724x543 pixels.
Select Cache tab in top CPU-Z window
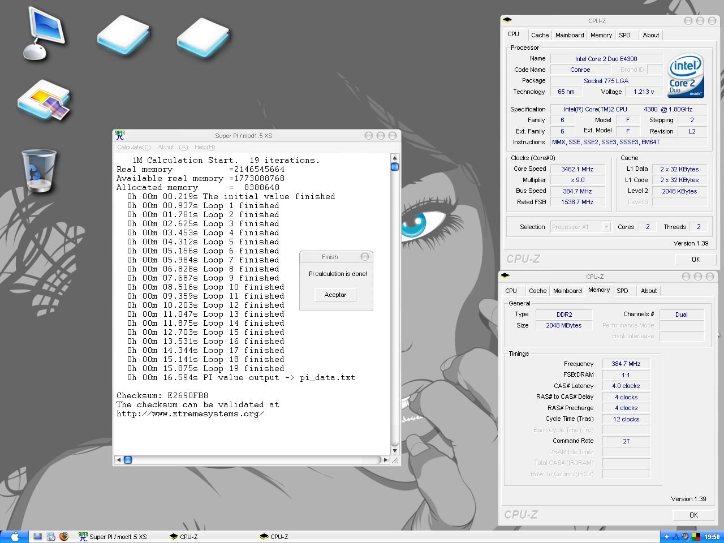tap(540, 35)
